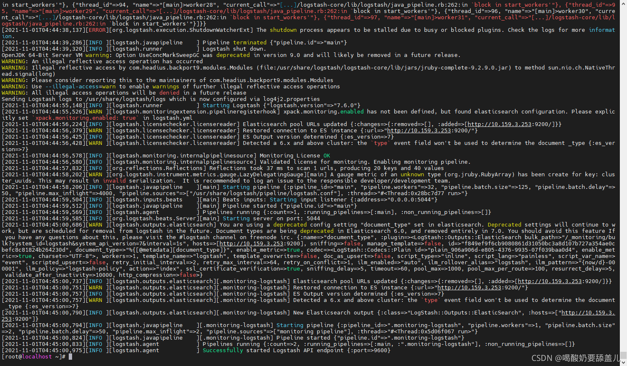Click the scroll-down arrow of the terminal scrollbar
Image resolution: width=627 pixels, height=366 pixels.
(x=624, y=363)
